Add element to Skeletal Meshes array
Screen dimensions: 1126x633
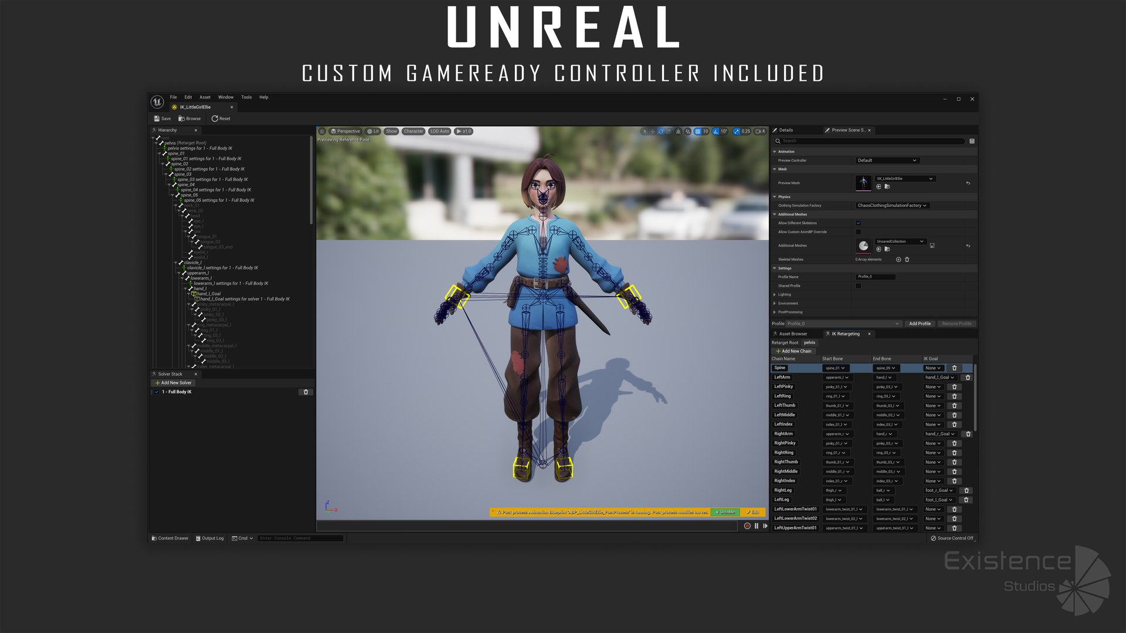click(x=898, y=259)
